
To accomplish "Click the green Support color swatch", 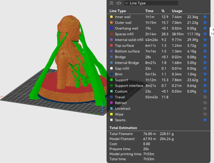I will (x=111, y=80).
